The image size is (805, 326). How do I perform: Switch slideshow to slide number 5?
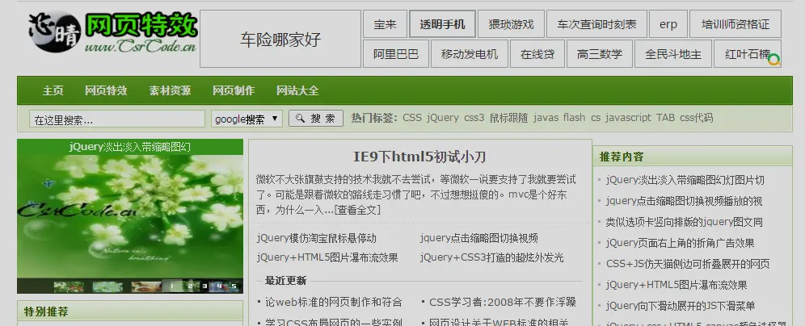[x=234, y=286]
